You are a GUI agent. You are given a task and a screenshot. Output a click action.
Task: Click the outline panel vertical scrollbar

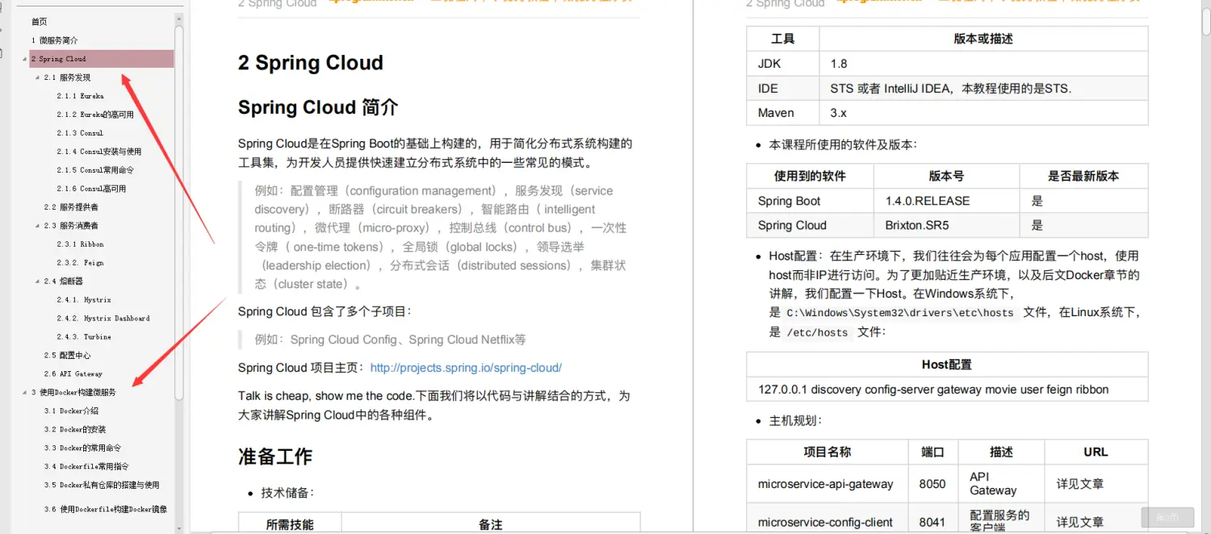point(179,211)
